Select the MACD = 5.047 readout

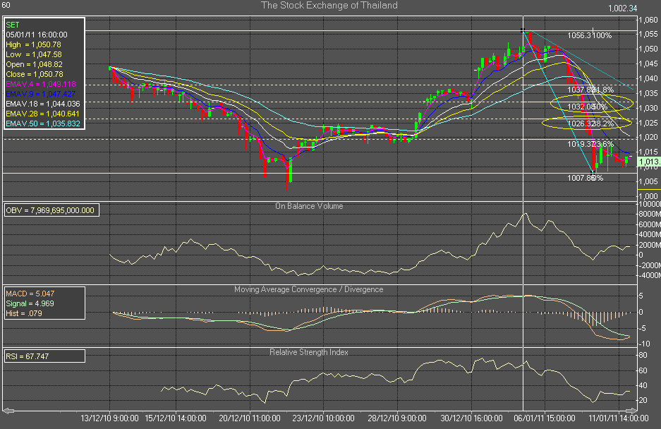point(30,294)
